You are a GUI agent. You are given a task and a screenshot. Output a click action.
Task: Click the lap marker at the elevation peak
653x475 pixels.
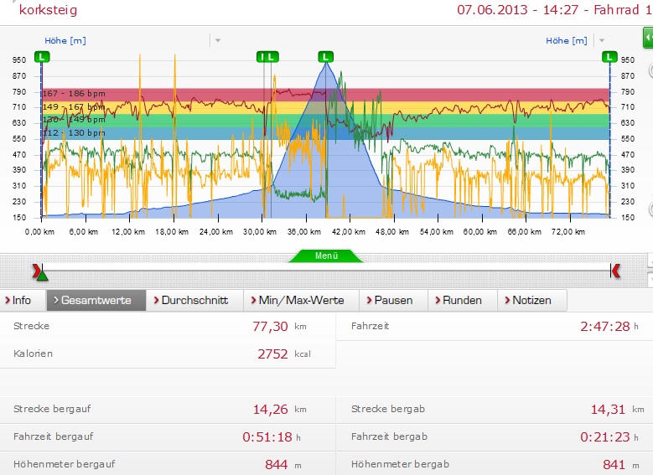pos(326,56)
